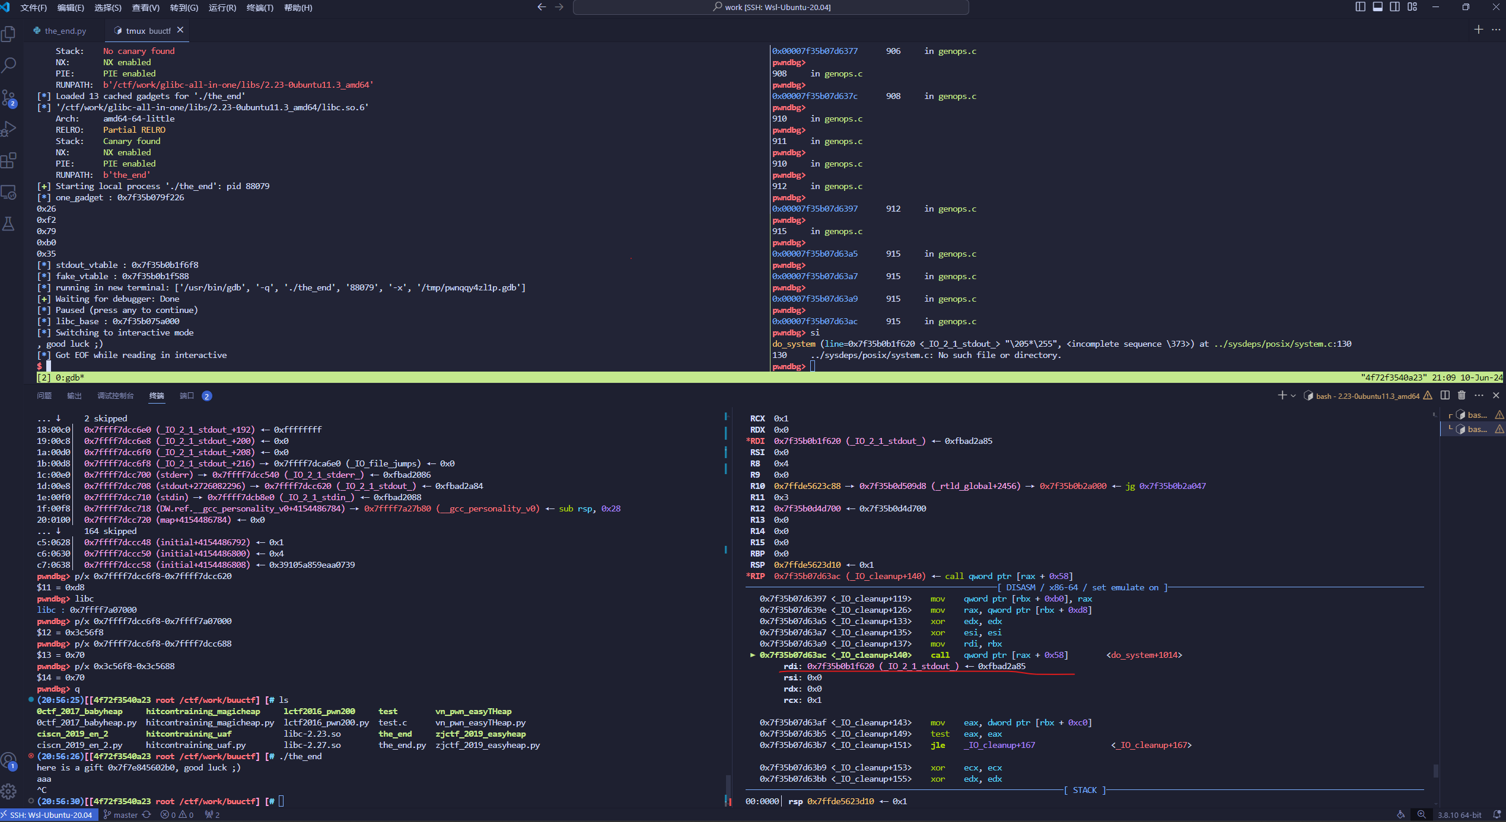Screen dimensions: 1506x822
Task: Open the 选择(S) menu
Action: pyautogui.click(x=108, y=8)
